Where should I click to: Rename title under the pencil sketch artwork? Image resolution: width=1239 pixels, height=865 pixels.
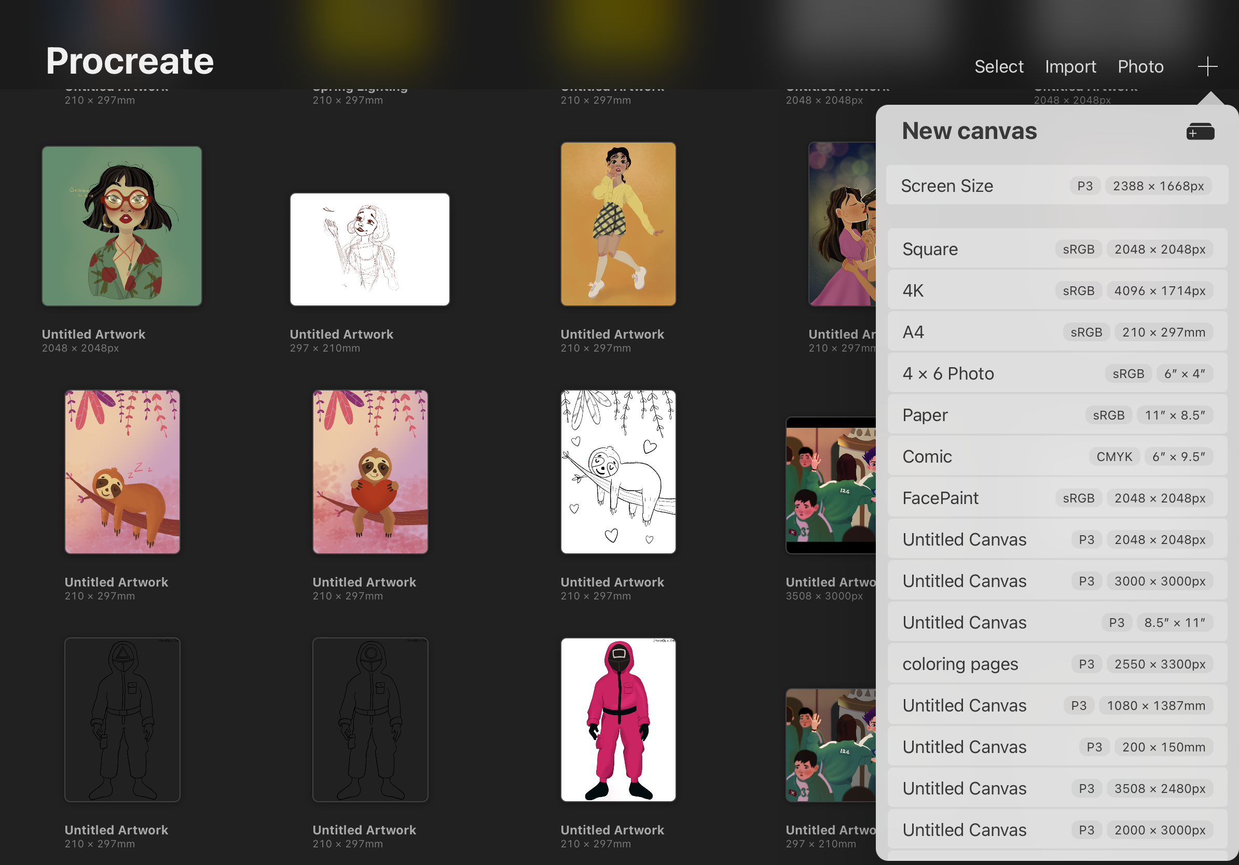click(341, 334)
